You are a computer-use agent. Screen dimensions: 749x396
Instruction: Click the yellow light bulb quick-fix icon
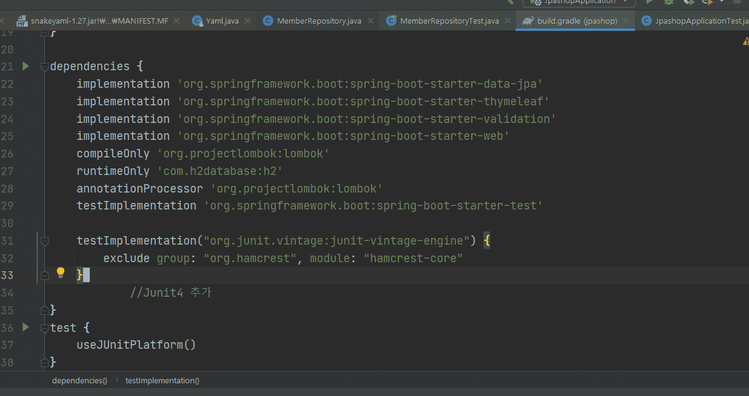click(61, 273)
